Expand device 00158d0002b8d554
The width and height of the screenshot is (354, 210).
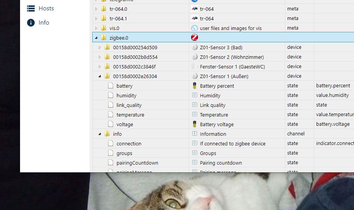100,57
